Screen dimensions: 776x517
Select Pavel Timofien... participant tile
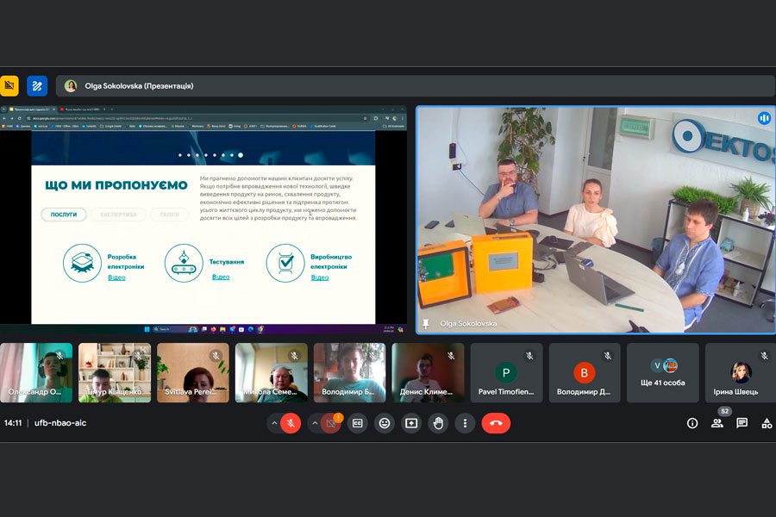click(506, 372)
